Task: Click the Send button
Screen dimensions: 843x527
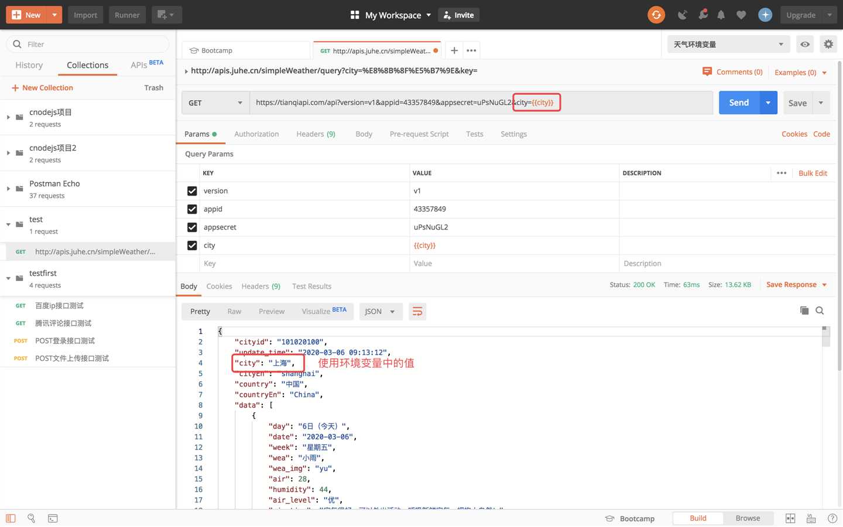Action: pos(739,102)
